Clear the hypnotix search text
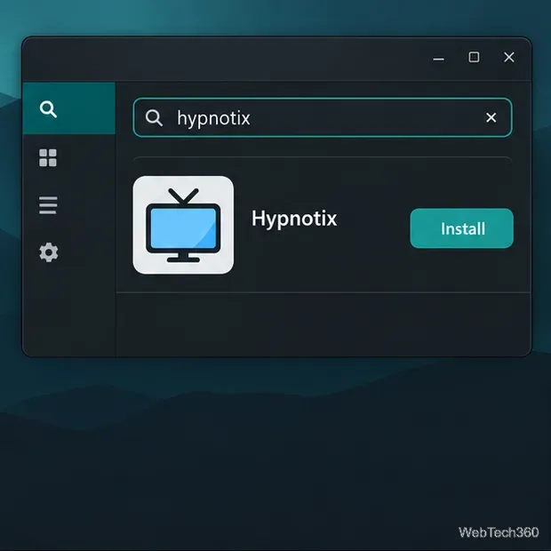Image resolution: width=551 pixels, height=551 pixels. point(491,117)
